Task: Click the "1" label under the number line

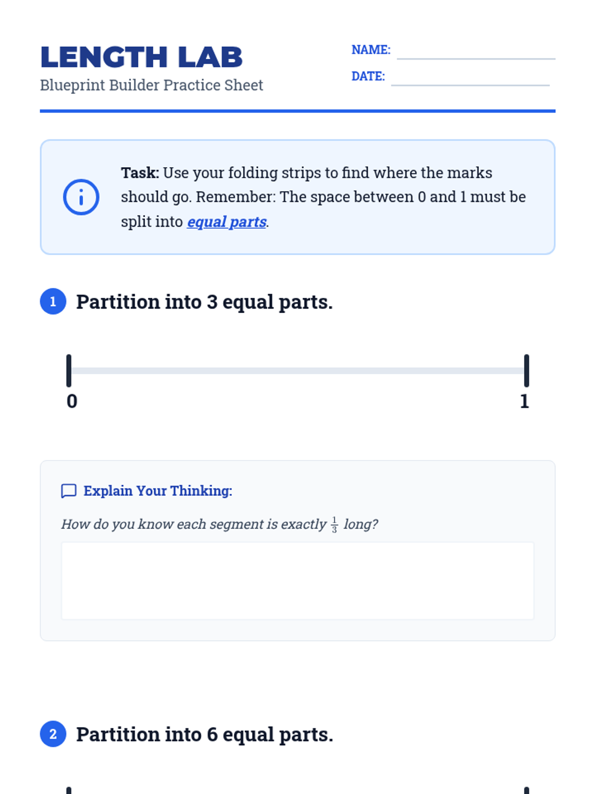Action: point(524,401)
